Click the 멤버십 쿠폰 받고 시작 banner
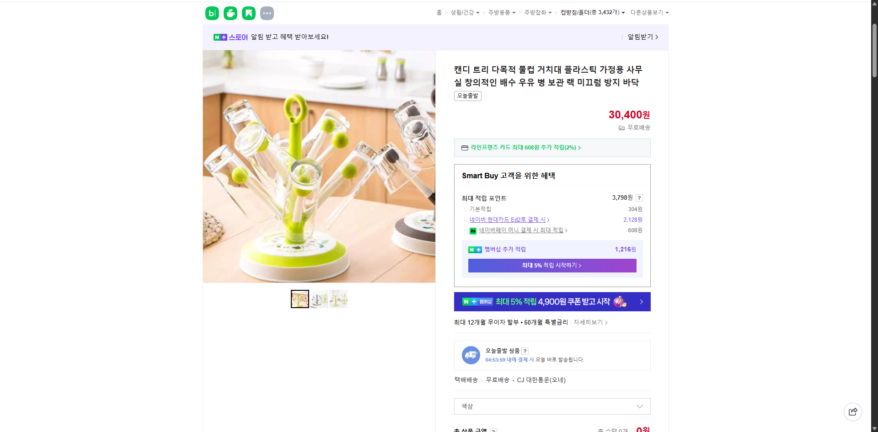Image resolution: width=878 pixels, height=432 pixels. click(x=551, y=302)
